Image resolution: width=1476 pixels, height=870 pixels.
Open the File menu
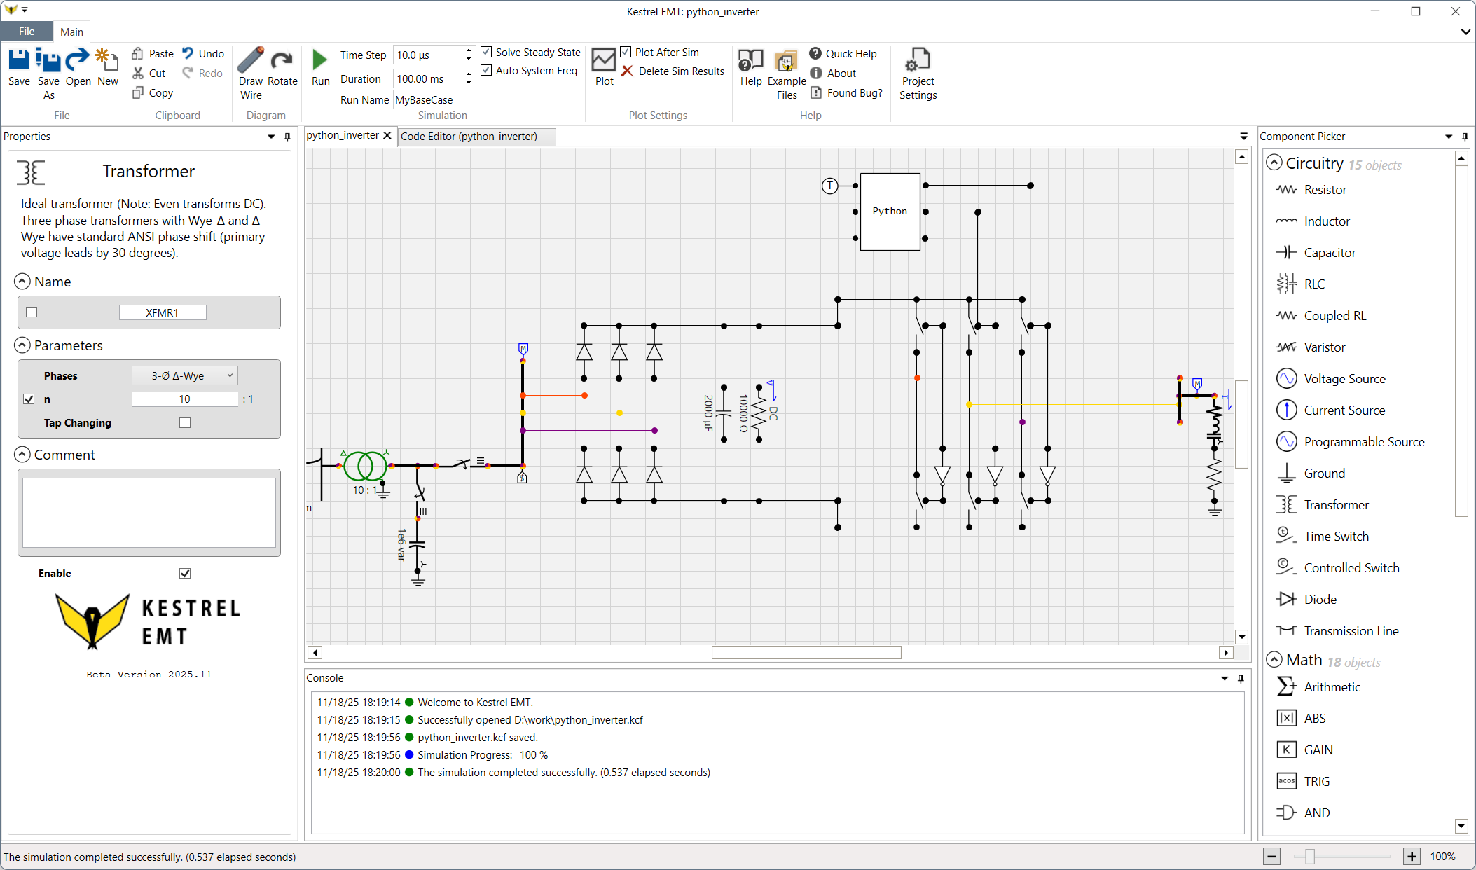[x=27, y=32]
